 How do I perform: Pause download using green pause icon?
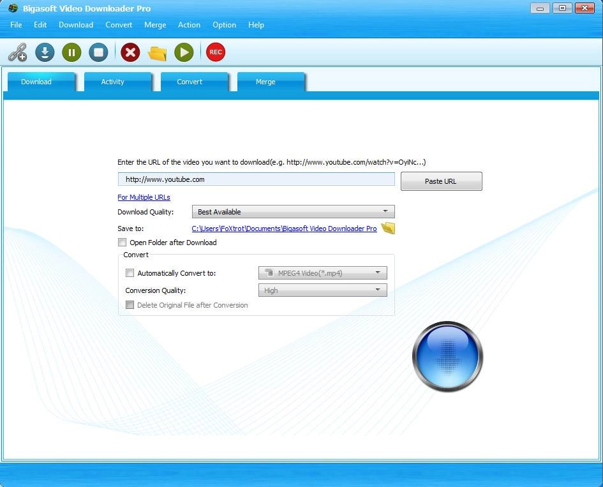(x=71, y=52)
